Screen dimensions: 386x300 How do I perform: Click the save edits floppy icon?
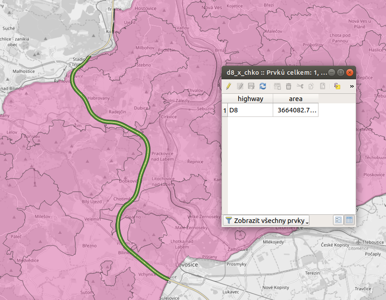point(251,86)
